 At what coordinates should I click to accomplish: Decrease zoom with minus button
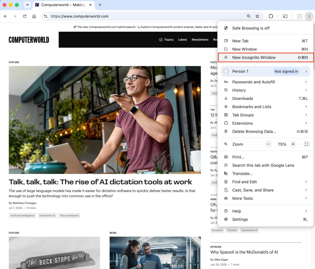(268, 144)
